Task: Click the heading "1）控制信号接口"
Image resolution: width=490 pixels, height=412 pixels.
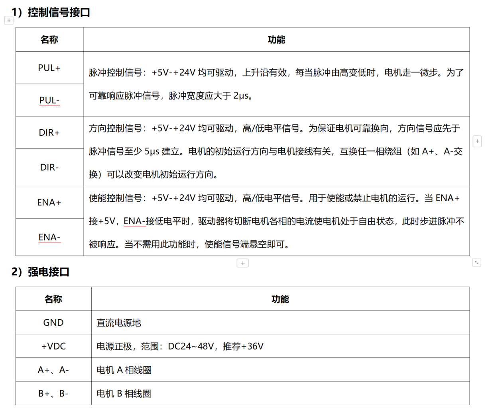Action: point(51,12)
